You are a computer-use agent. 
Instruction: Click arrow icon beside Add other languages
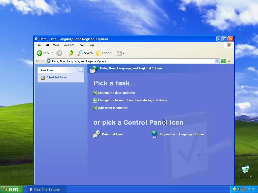pyautogui.click(x=95, y=108)
